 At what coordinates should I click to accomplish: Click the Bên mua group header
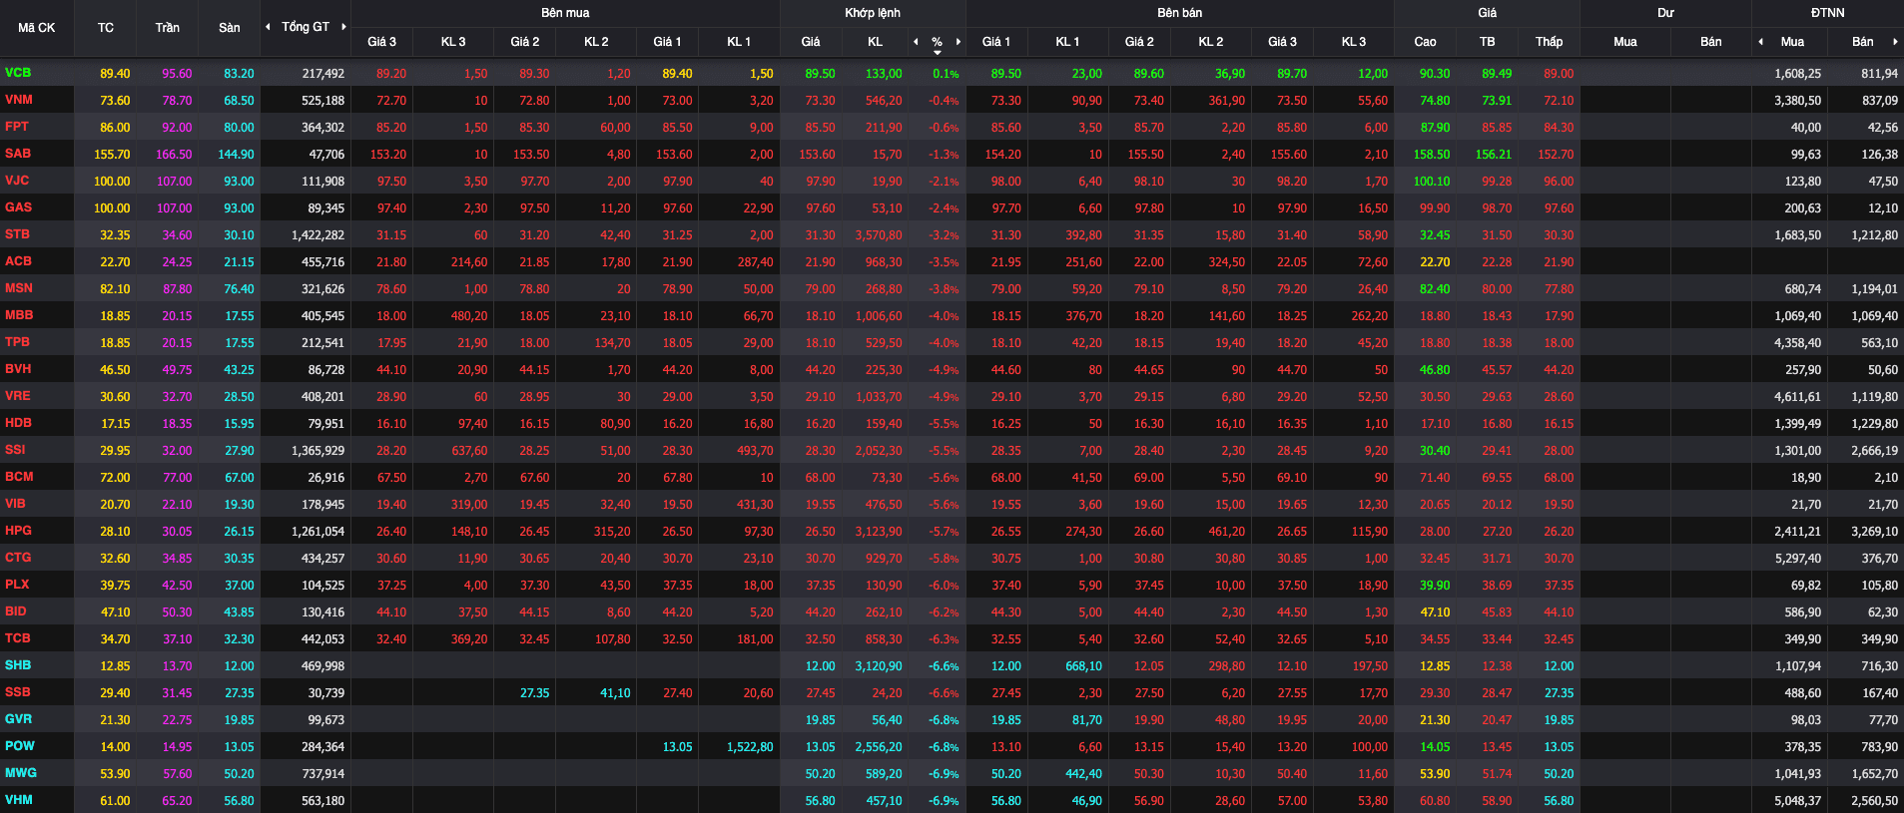[565, 13]
